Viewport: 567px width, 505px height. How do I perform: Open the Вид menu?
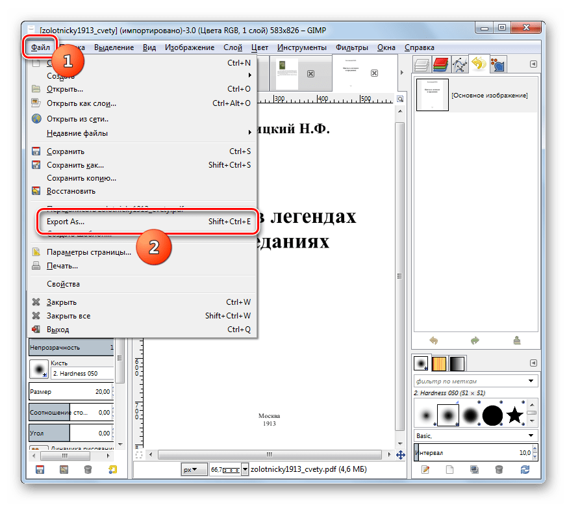click(149, 47)
